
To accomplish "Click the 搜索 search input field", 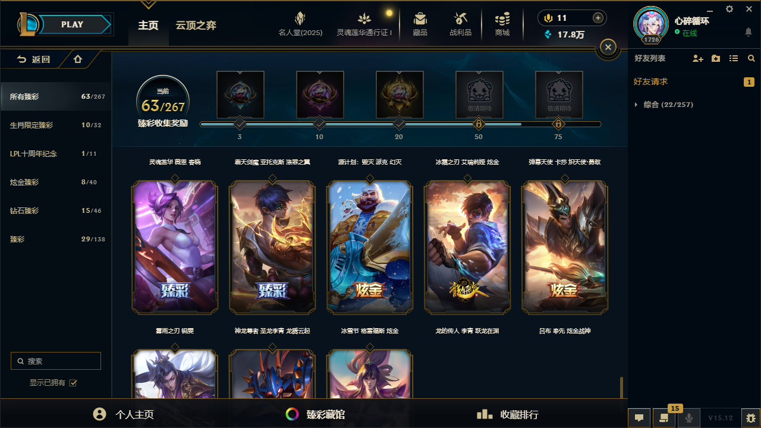I will [56, 361].
